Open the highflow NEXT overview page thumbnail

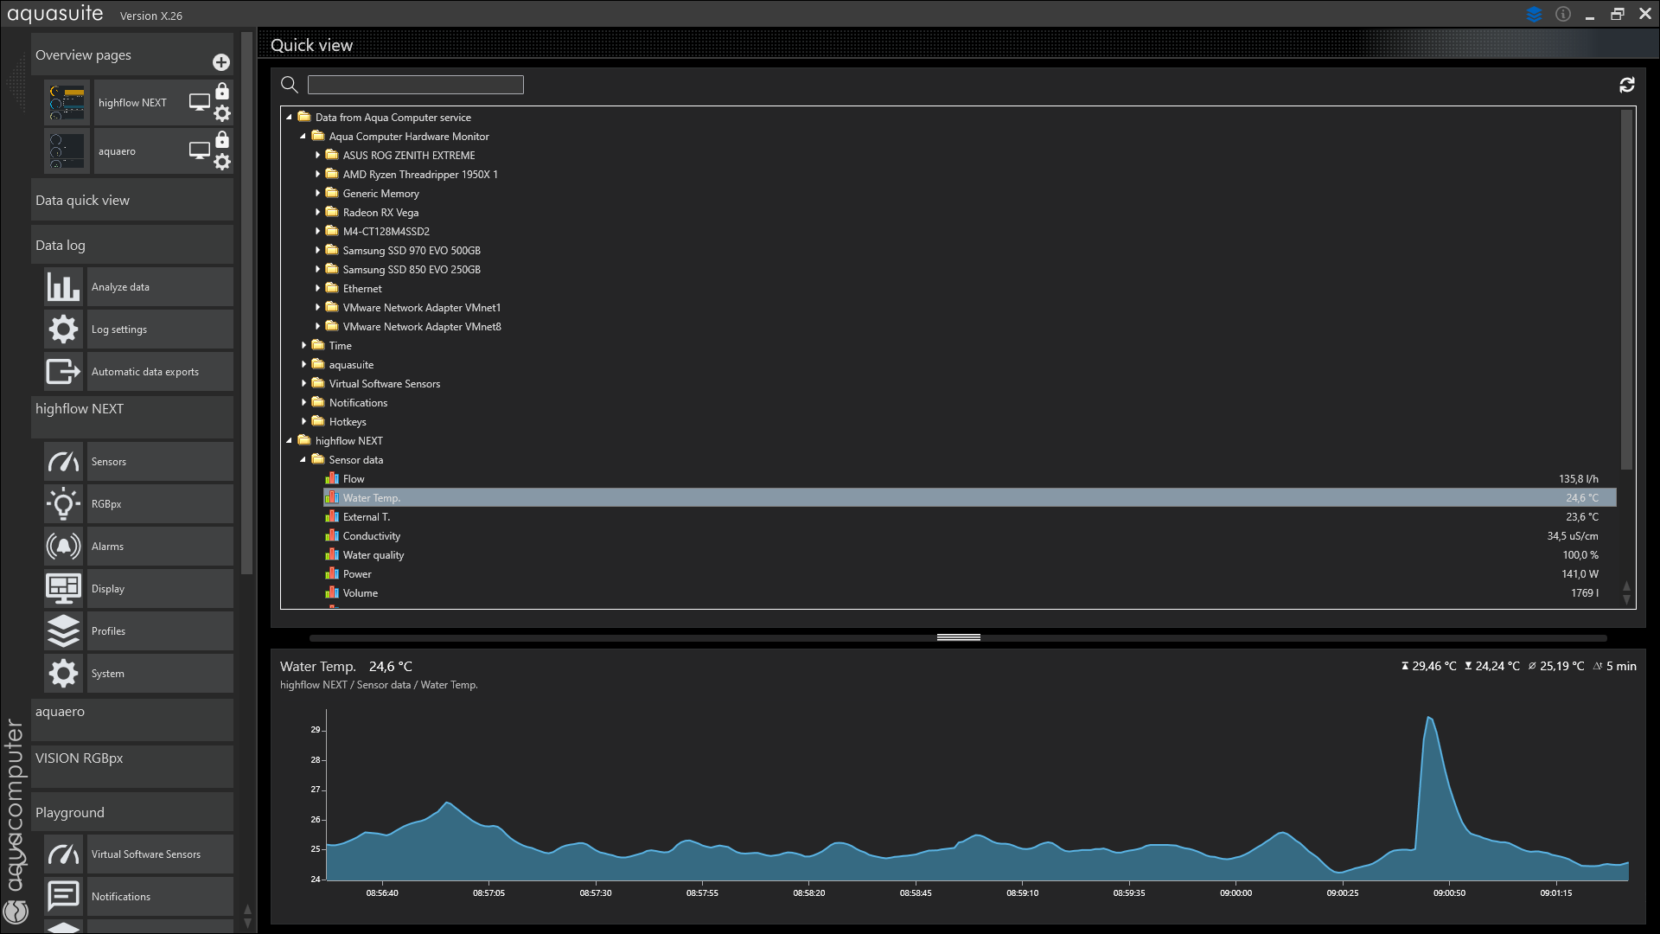(67, 103)
